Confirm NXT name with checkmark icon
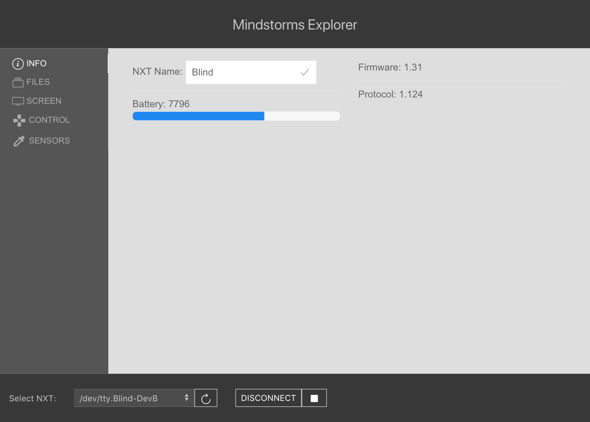Viewport: 590px width, 422px height. [305, 73]
